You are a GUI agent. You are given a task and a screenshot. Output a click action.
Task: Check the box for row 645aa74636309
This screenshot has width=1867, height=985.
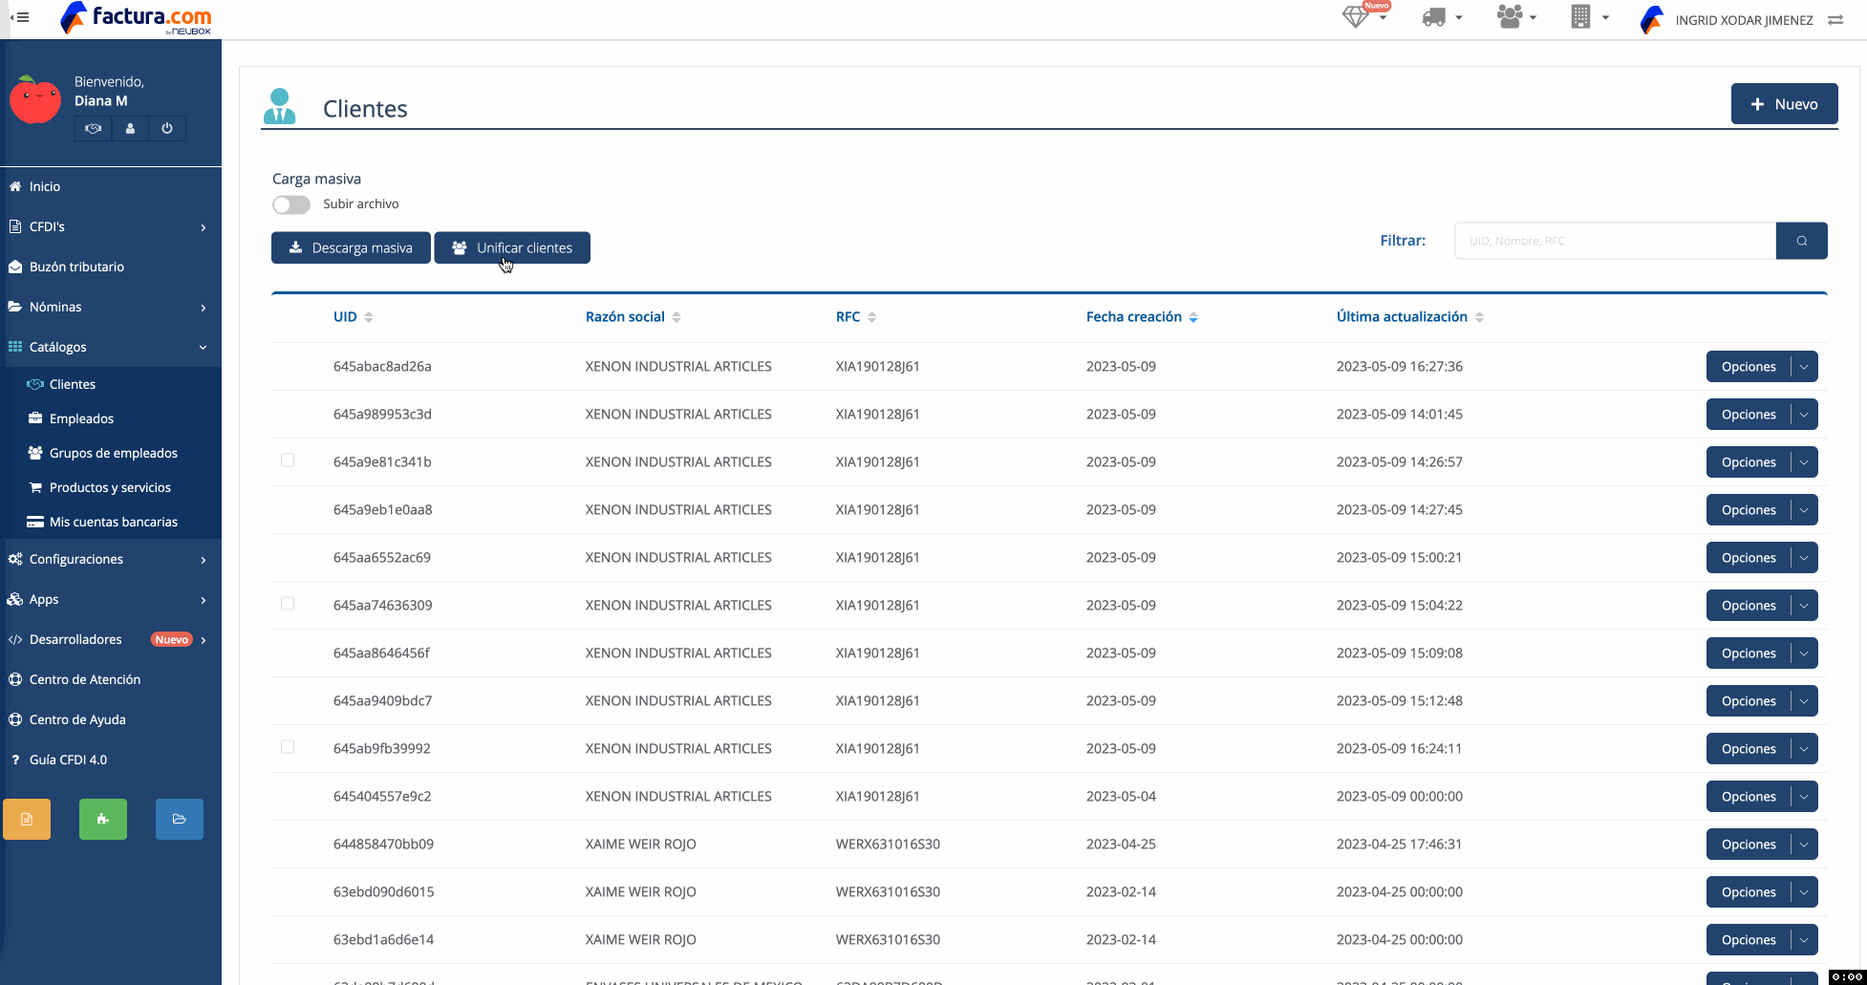tap(288, 604)
